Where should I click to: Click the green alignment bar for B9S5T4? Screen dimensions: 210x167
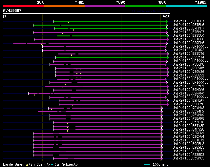tap(112, 58)
